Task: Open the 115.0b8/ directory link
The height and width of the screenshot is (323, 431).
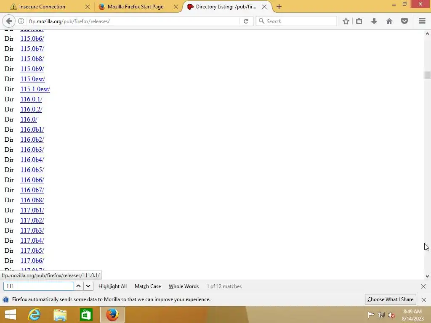Action: [x=32, y=59]
